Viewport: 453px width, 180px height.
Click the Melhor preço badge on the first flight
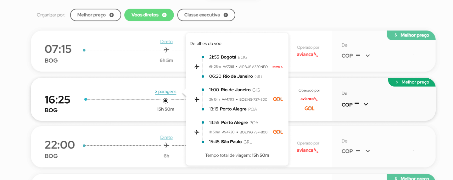pyautogui.click(x=411, y=35)
